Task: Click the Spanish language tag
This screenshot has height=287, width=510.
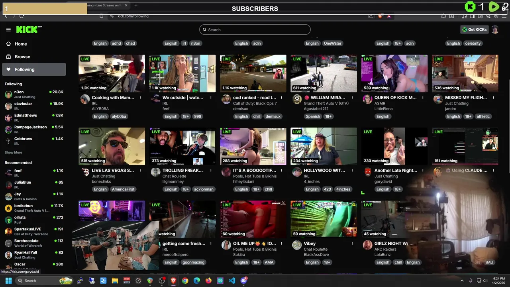Action: coord(313,116)
